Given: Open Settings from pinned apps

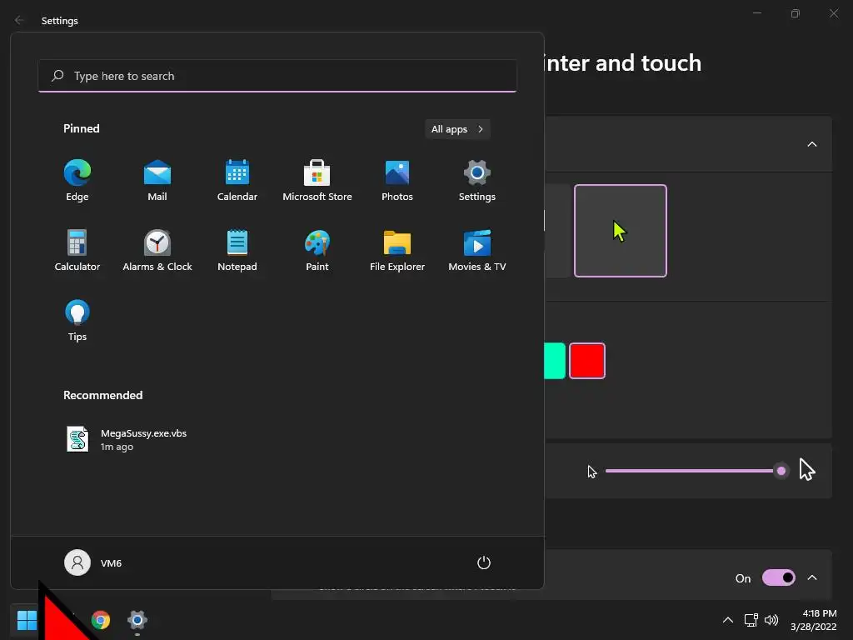Looking at the screenshot, I should (x=477, y=181).
